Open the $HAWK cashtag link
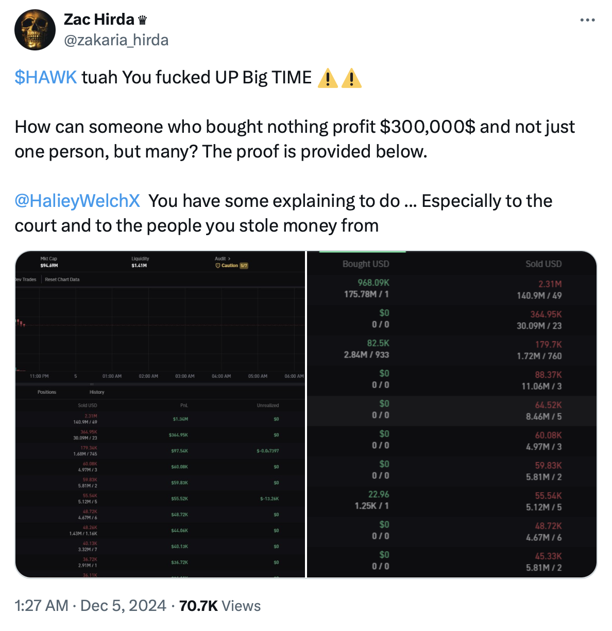Screen dimensions: 612x631 point(46,77)
